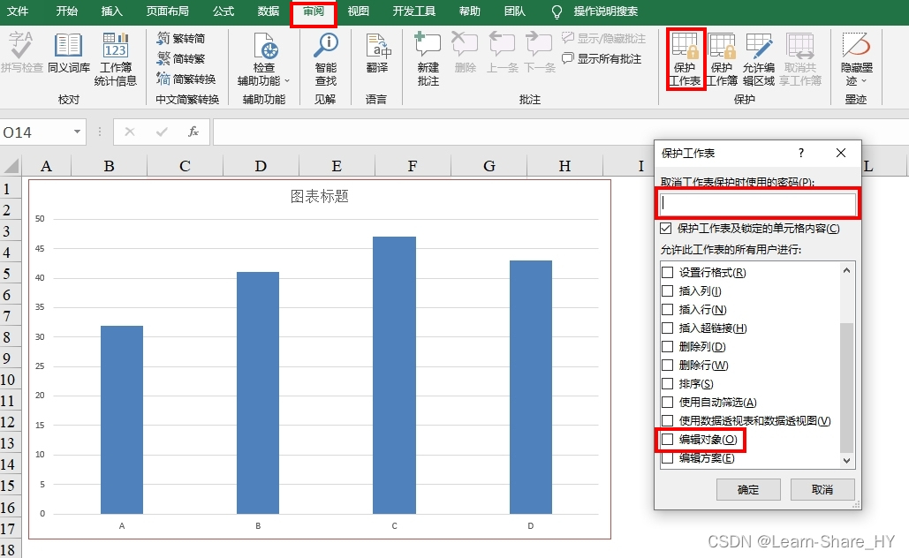Image resolution: width=909 pixels, height=558 pixels.
Task: Switch to the 数据 tab
Action: [269, 11]
